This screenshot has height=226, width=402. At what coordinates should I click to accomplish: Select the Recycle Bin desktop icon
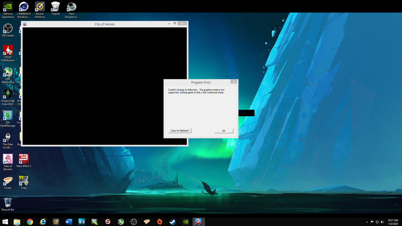click(x=8, y=204)
